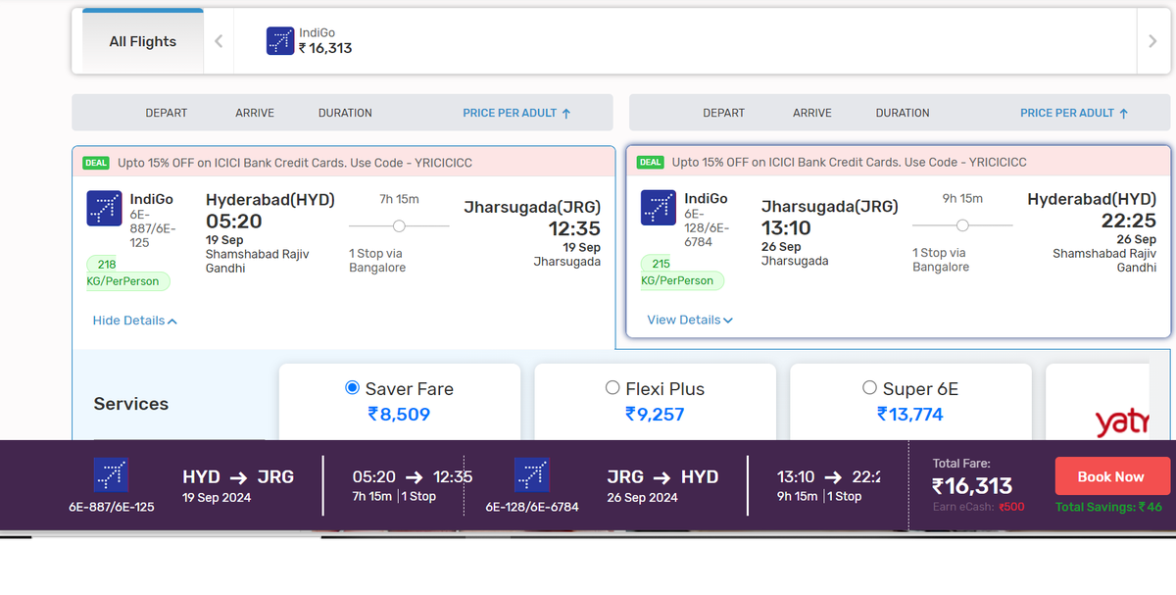
Task: Click 9h 15m duration on return card
Action: point(962,198)
